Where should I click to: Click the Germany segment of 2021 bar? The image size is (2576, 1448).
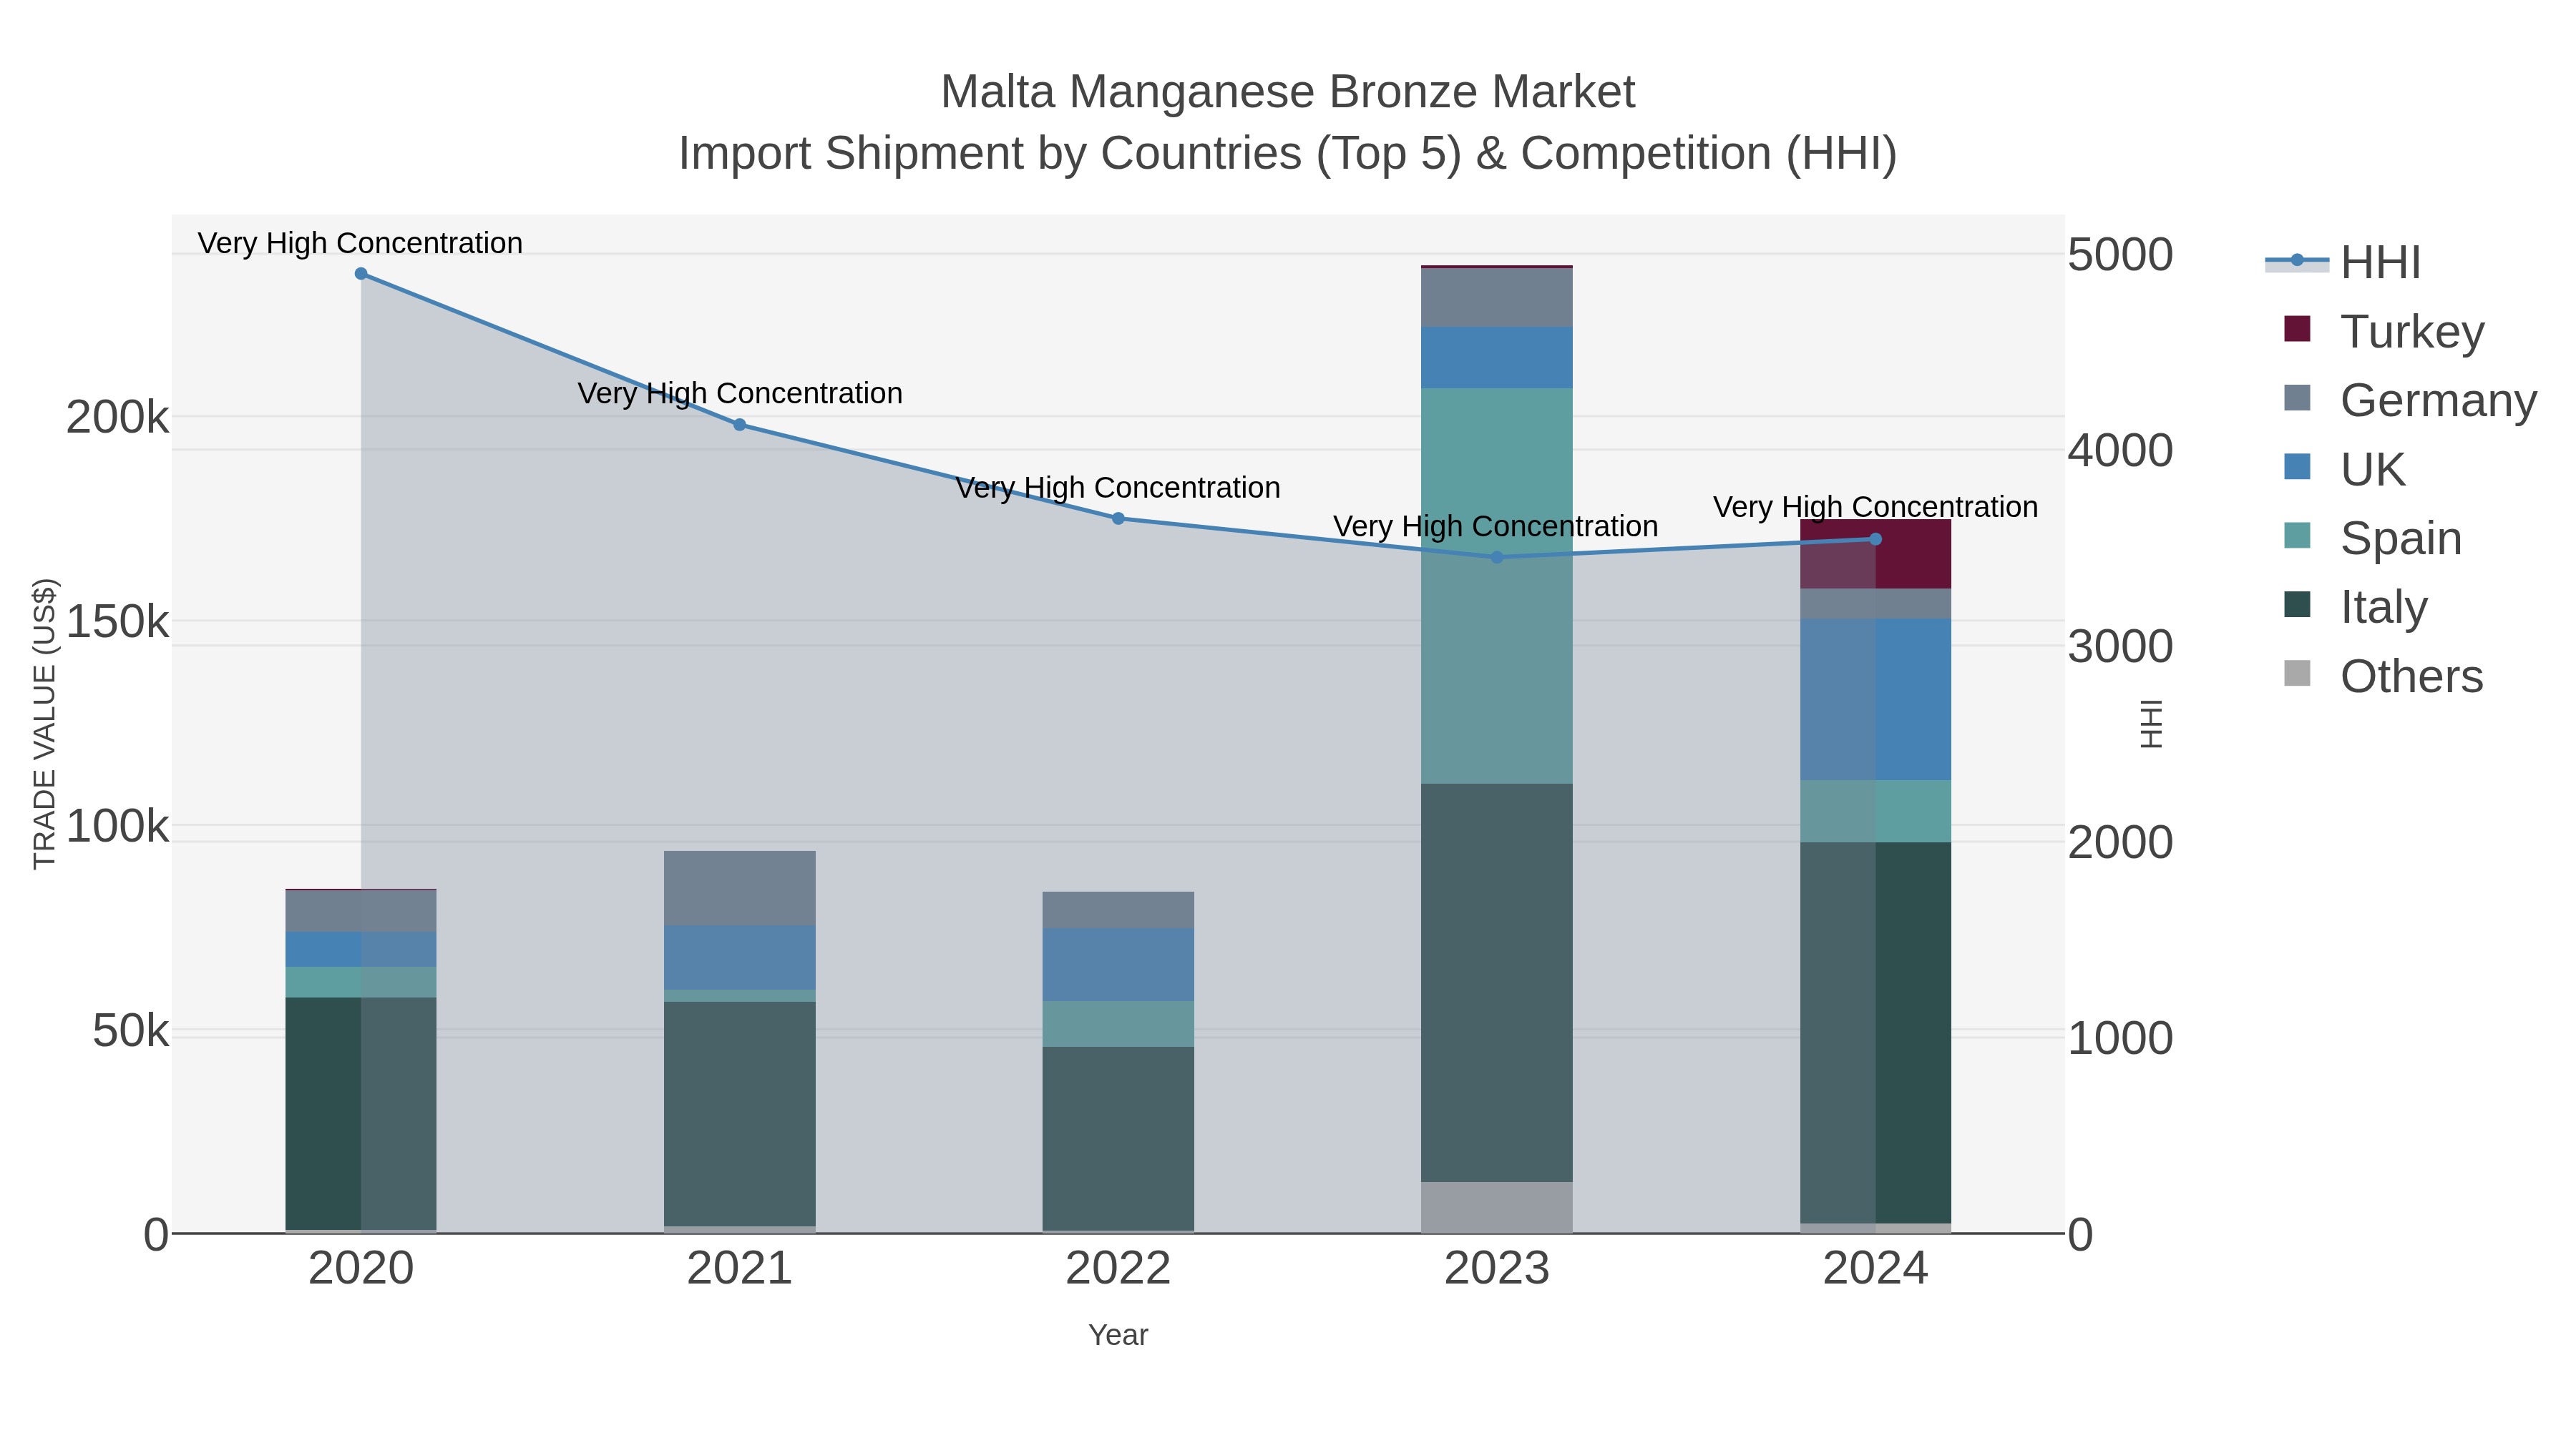tap(740, 888)
